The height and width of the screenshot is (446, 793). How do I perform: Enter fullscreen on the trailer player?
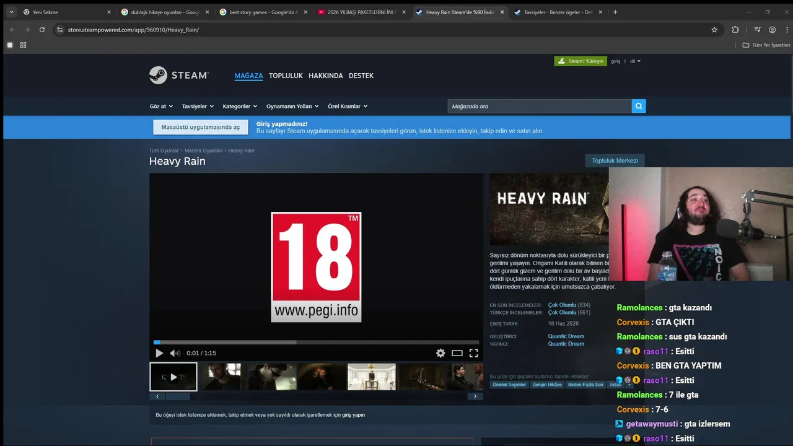[x=473, y=353]
